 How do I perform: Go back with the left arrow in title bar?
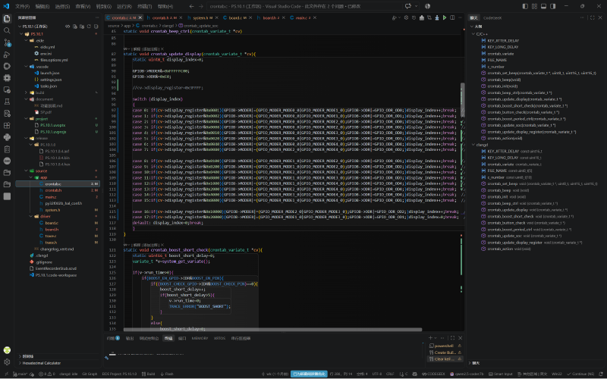point(192,6)
